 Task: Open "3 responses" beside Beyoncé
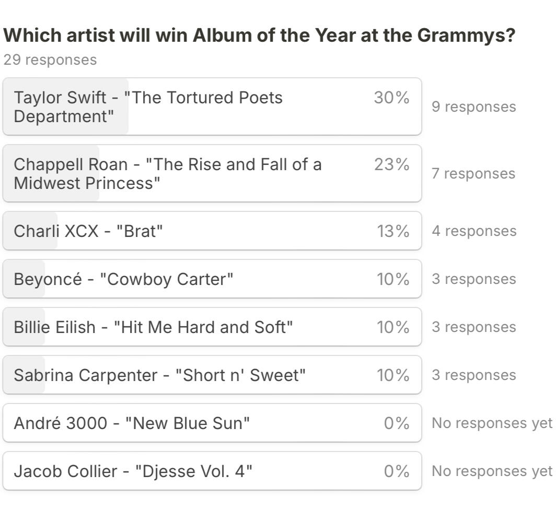pyautogui.click(x=473, y=279)
